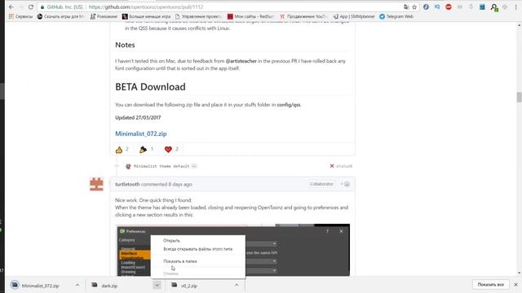The image size is (522, 293).
Task: Expand the commit message ellipsis button
Action: click(194, 166)
